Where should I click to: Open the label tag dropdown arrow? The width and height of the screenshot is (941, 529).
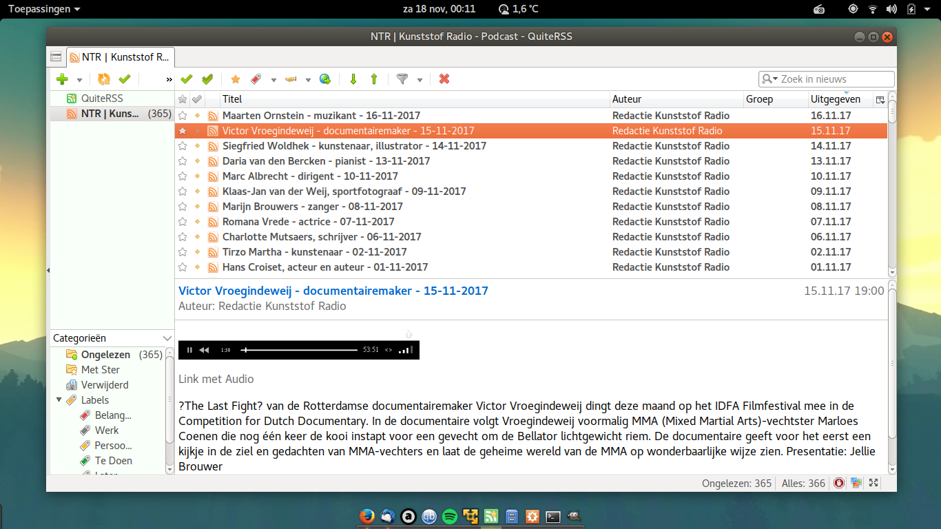[273, 80]
